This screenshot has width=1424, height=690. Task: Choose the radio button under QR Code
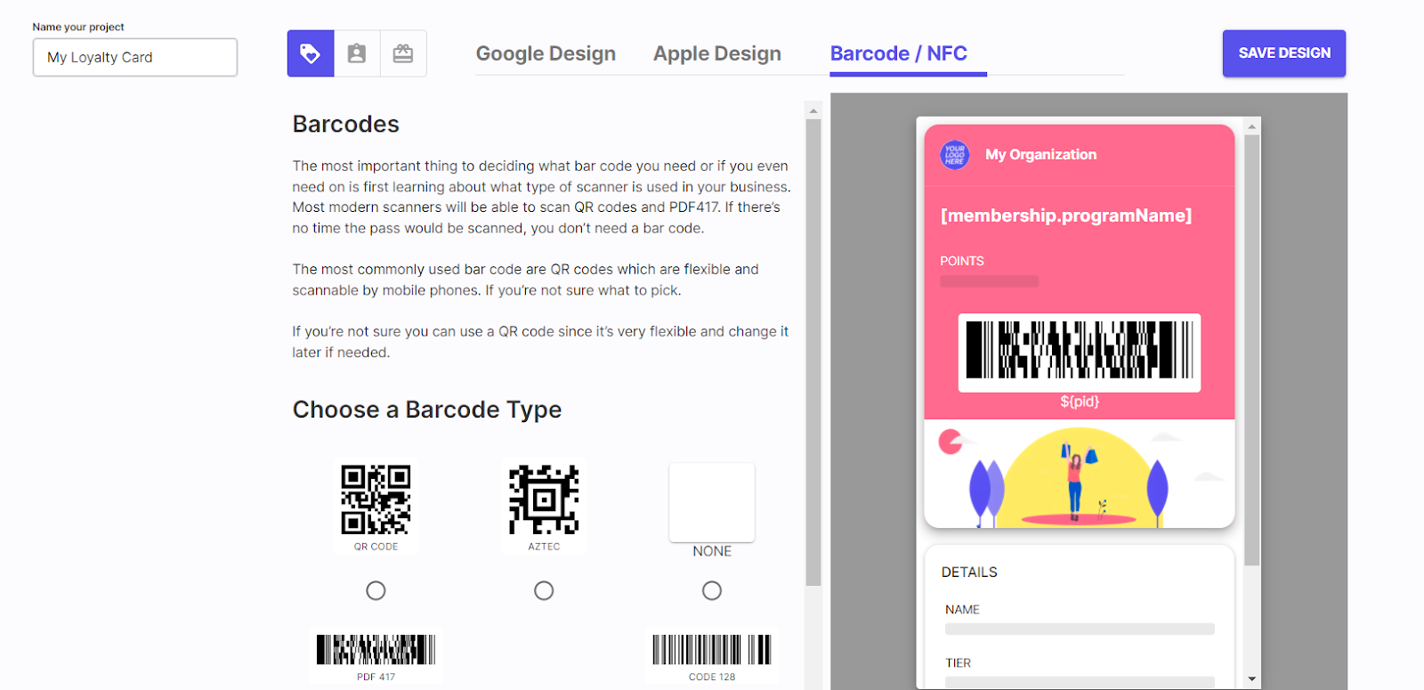376,590
